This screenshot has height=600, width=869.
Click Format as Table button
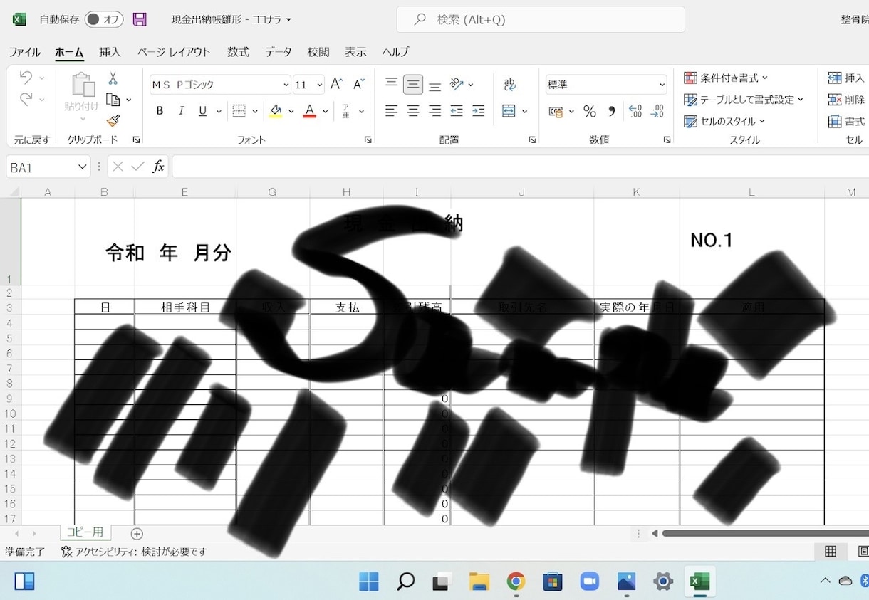744,100
